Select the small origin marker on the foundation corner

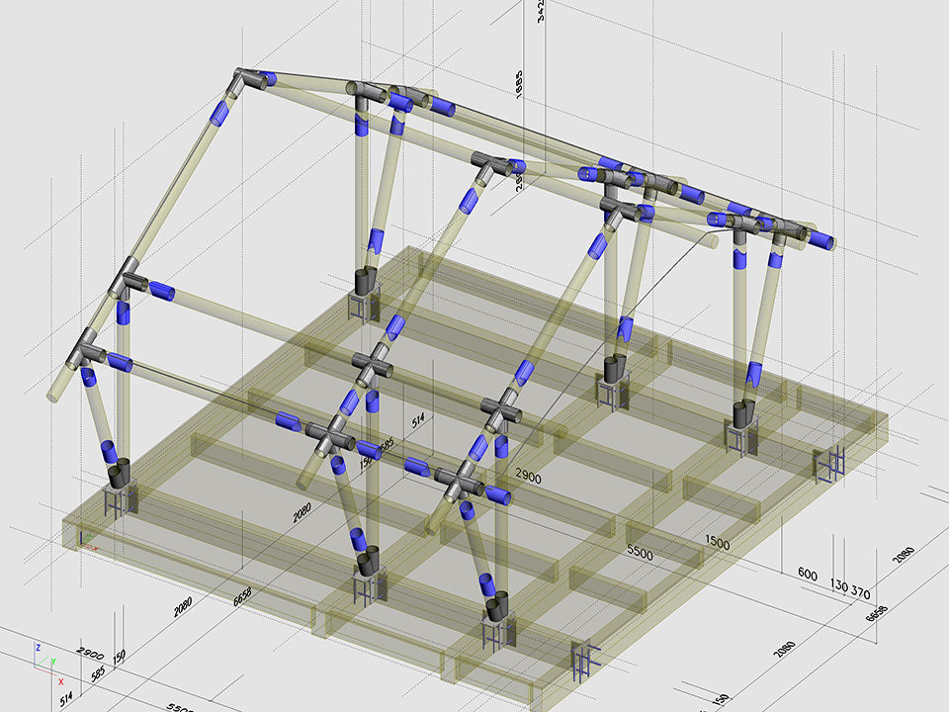[x=88, y=540]
